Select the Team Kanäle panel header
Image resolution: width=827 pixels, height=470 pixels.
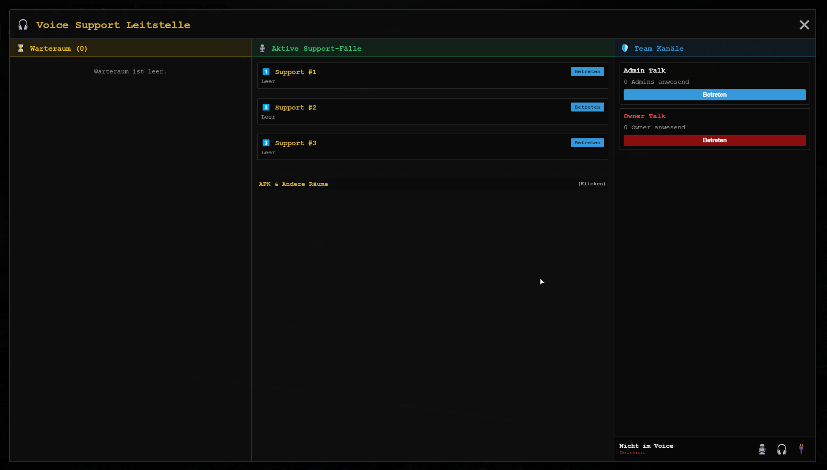click(715, 48)
